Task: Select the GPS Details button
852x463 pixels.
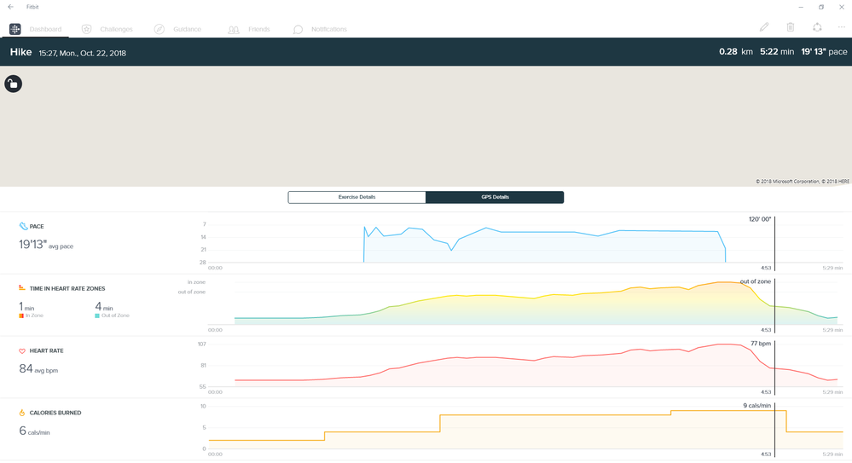Action: coord(495,197)
